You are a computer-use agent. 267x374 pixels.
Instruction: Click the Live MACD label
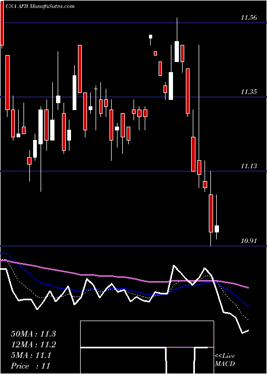pos(225,360)
